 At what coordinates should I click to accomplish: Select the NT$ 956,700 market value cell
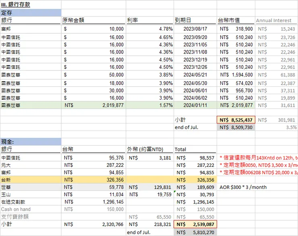(x=236, y=90)
